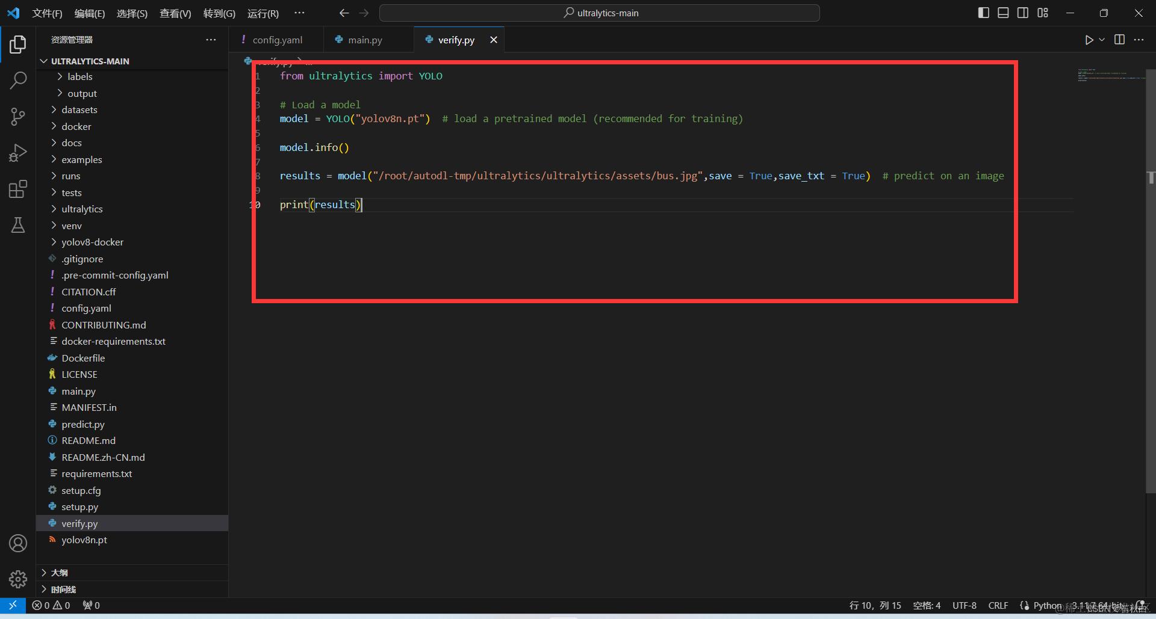
Task: Open the run options dropdown arrow
Action: (x=1102, y=40)
